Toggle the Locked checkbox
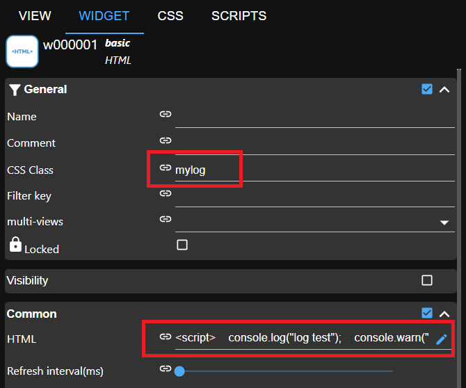 (182, 245)
